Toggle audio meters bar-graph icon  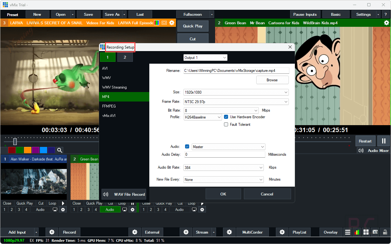point(357,232)
